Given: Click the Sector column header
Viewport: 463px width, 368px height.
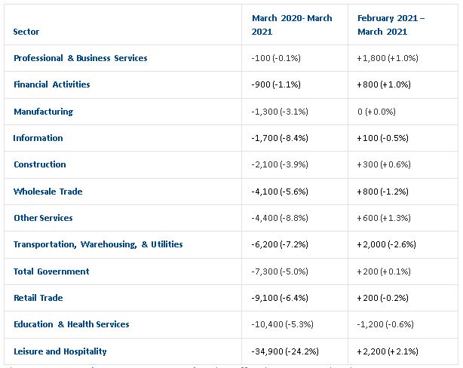Looking at the screenshot, I should [26, 32].
